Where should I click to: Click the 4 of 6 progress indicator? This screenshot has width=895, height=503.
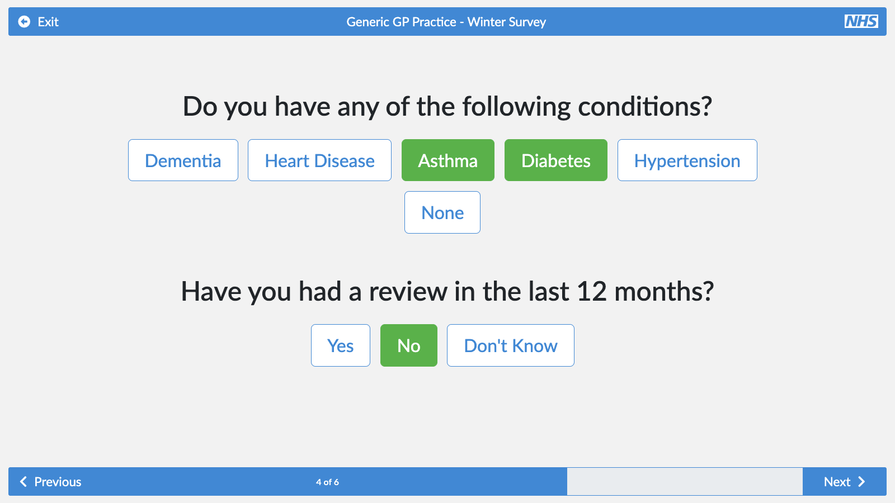[x=327, y=482]
